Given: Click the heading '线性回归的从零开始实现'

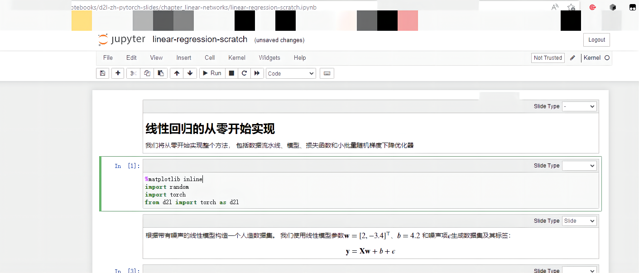Looking at the screenshot, I should (x=210, y=129).
